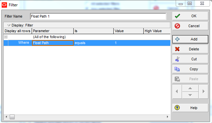
Task: Click the scrollbar right arrow
Action: pyautogui.click(x=168, y=117)
